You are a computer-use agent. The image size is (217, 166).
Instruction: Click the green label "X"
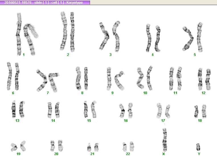tap(163, 154)
